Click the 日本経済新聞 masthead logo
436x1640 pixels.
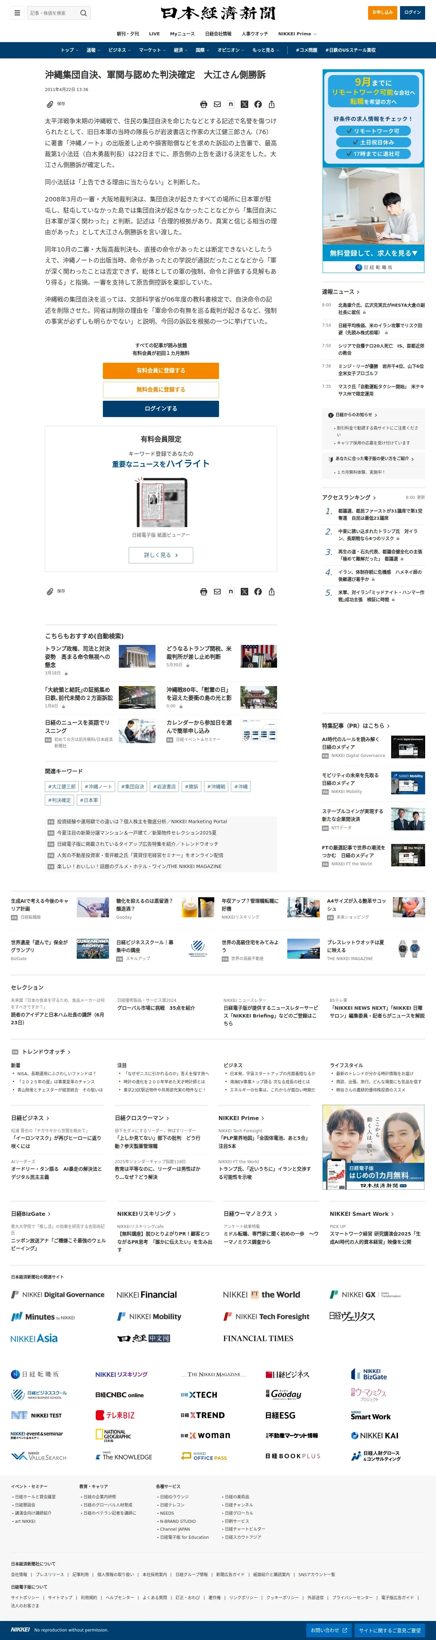tap(218, 13)
